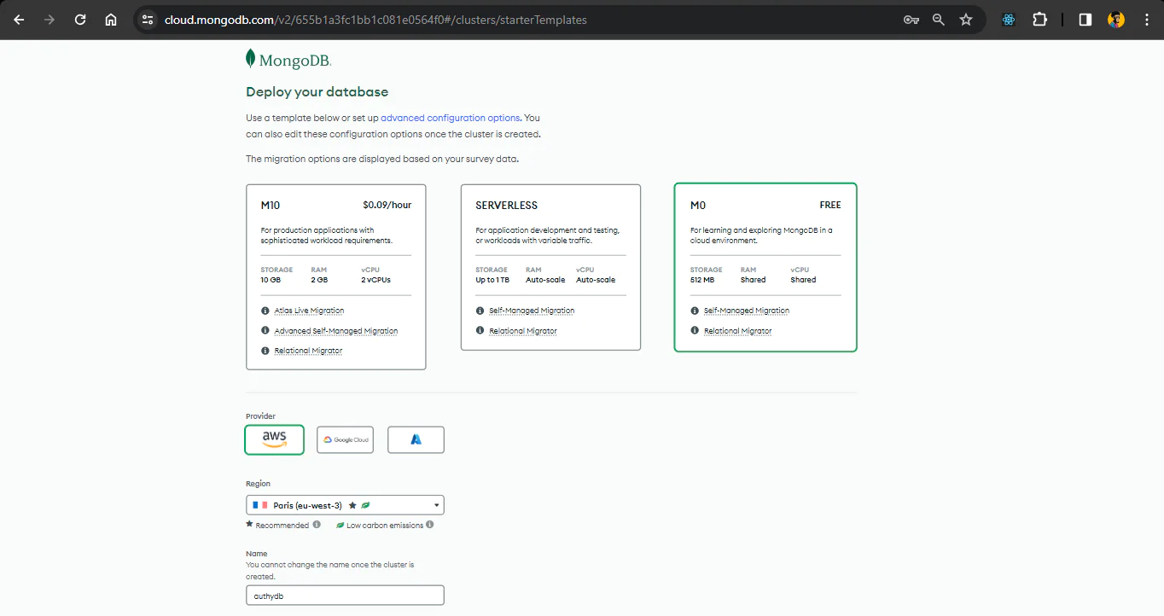The height and width of the screenshot is (616, 1164).
Task: Choose Azure as provider
Action: coord(416,439)
